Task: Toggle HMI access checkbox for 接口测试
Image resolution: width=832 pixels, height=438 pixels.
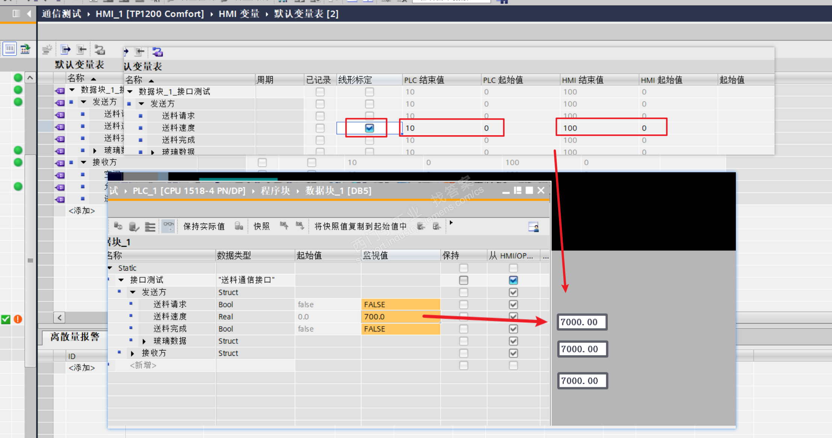Action: [x=513, y=280]
